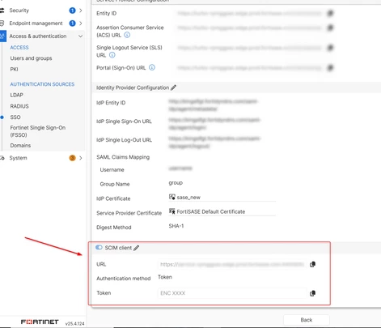
Task: Click the Entity ID URL field
Action: point(249,13)
